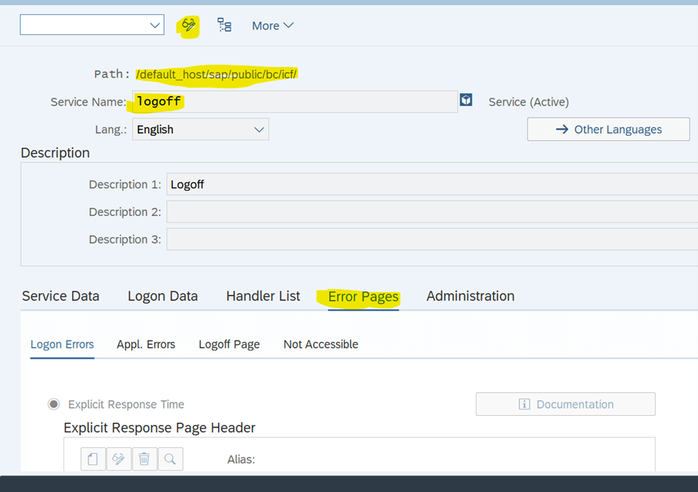698x492 pixels.
Task: Click the Service (Active) status text
Action: tap(529, 102)
